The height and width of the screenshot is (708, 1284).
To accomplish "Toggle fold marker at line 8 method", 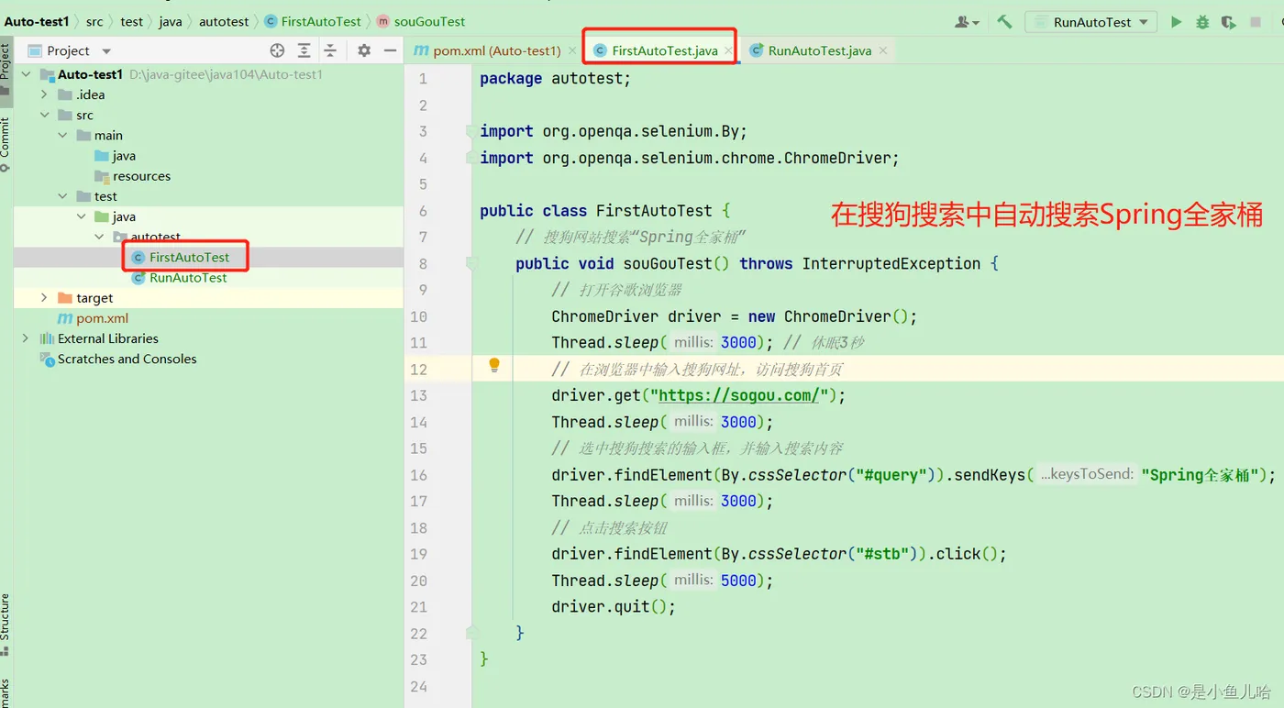I will click(470, 263).
